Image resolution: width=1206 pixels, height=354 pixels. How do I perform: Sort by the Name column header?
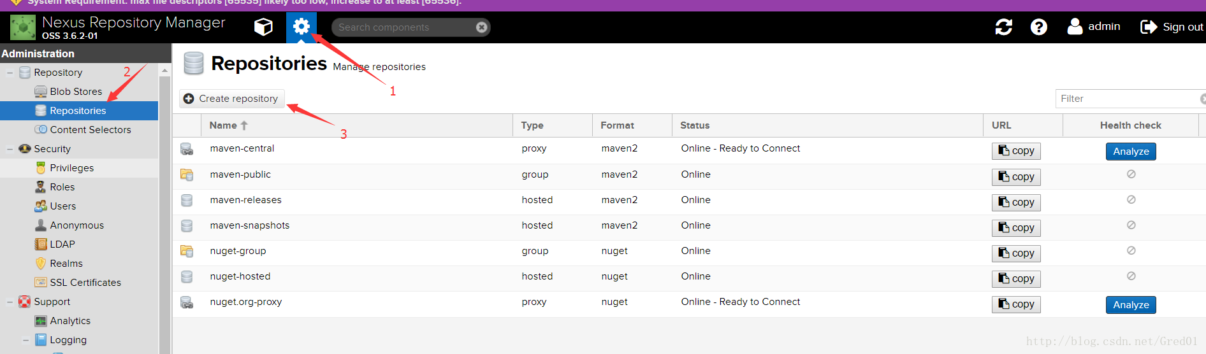(357, 125)
